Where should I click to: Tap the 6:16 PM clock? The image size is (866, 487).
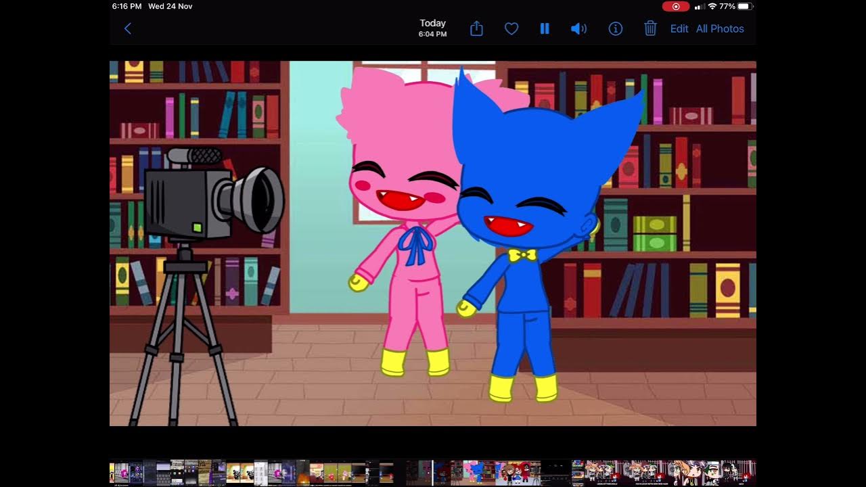coord(127,6)
